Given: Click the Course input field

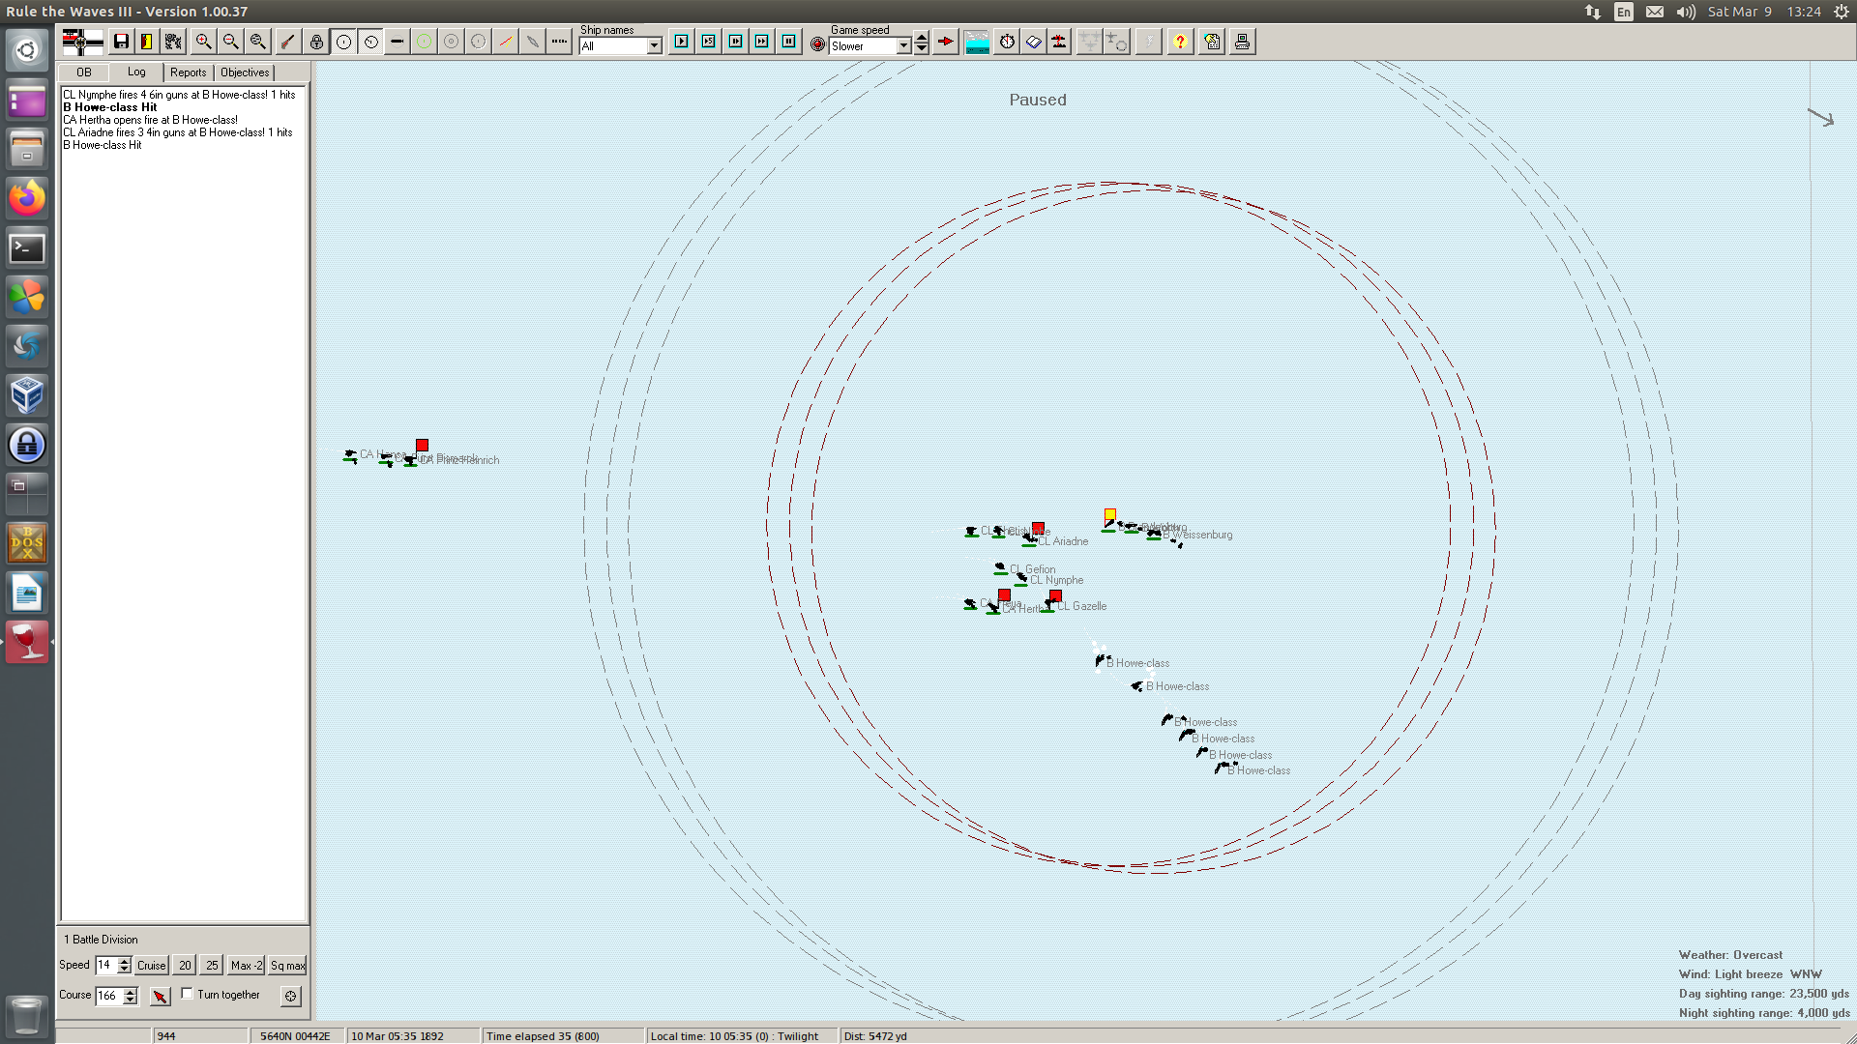Looking at the screenshot, I should [108, 996].
